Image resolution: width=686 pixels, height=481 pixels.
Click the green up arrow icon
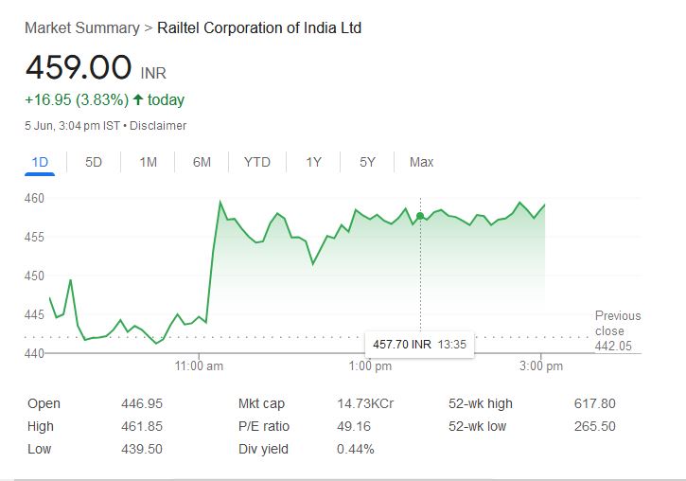138,100
